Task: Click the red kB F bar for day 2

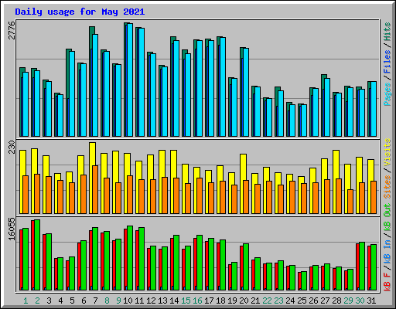Action: click(32, 255)
